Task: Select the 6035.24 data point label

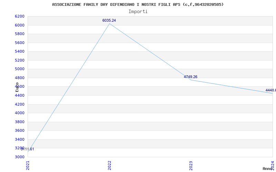Action: pyautogui.click(x=109, y=20)
